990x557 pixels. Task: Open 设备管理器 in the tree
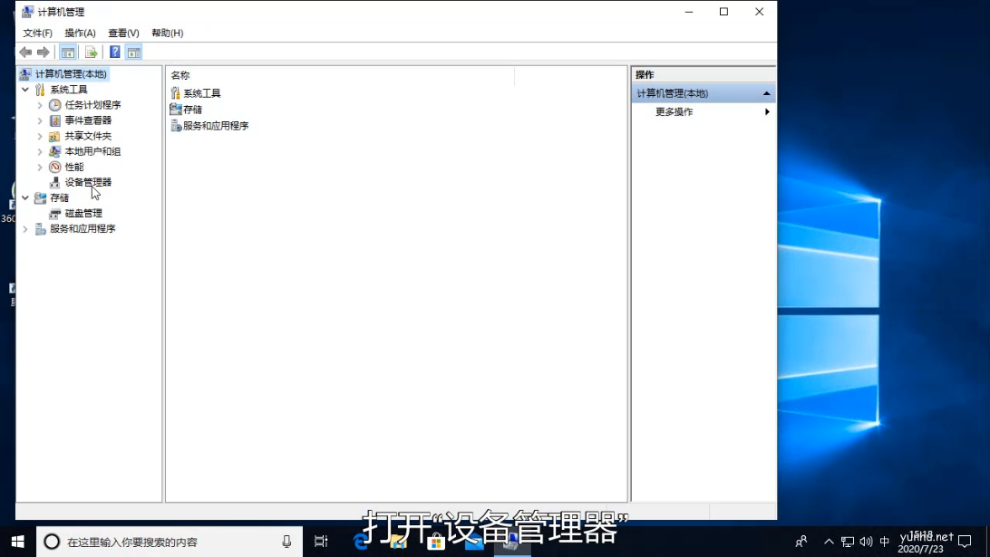click(88, 182)
